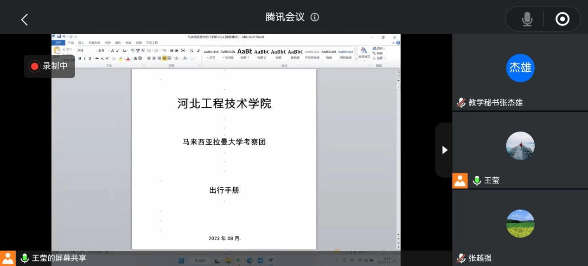The image size is (588, 266).
Task: Select 杰雄 participant avatar
Action: coord(520,68)
